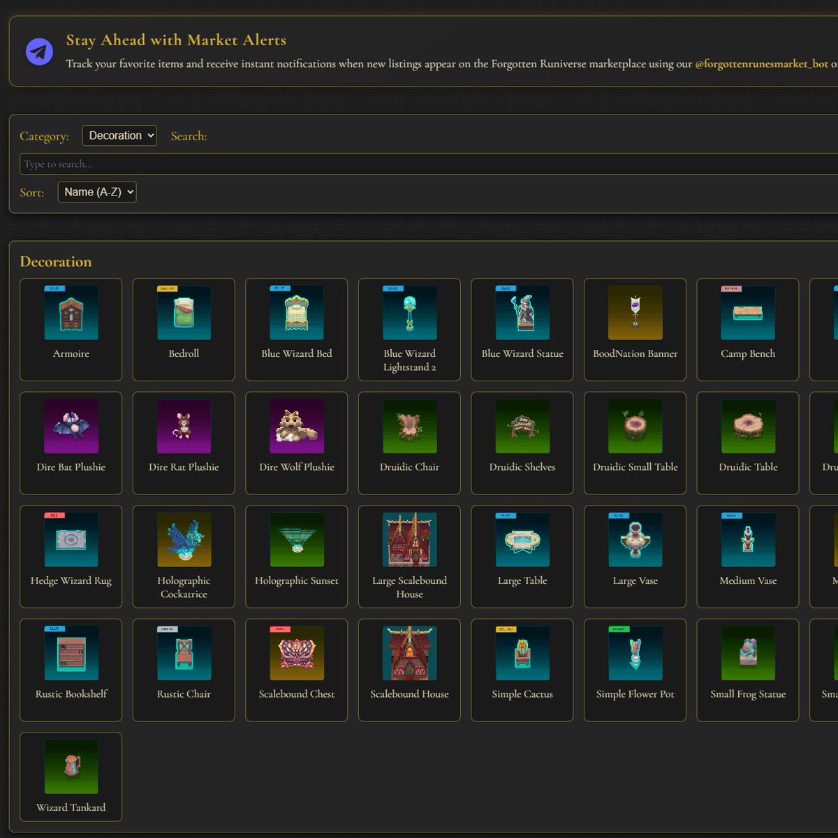Click the 'Camp Bench' name label
Viewport: 838px width, 838px height.
tap(748, 353)
